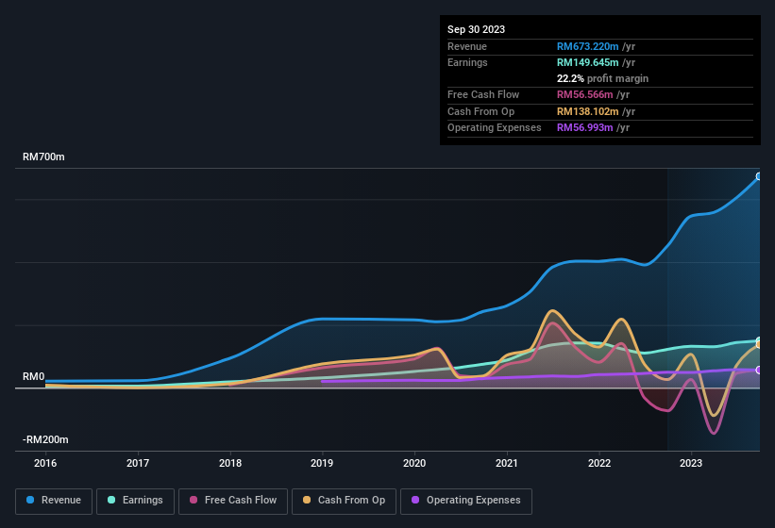
Task: Click the 2023 label on the x-axis
Action: pyautogui.click(x=691, y=463)
